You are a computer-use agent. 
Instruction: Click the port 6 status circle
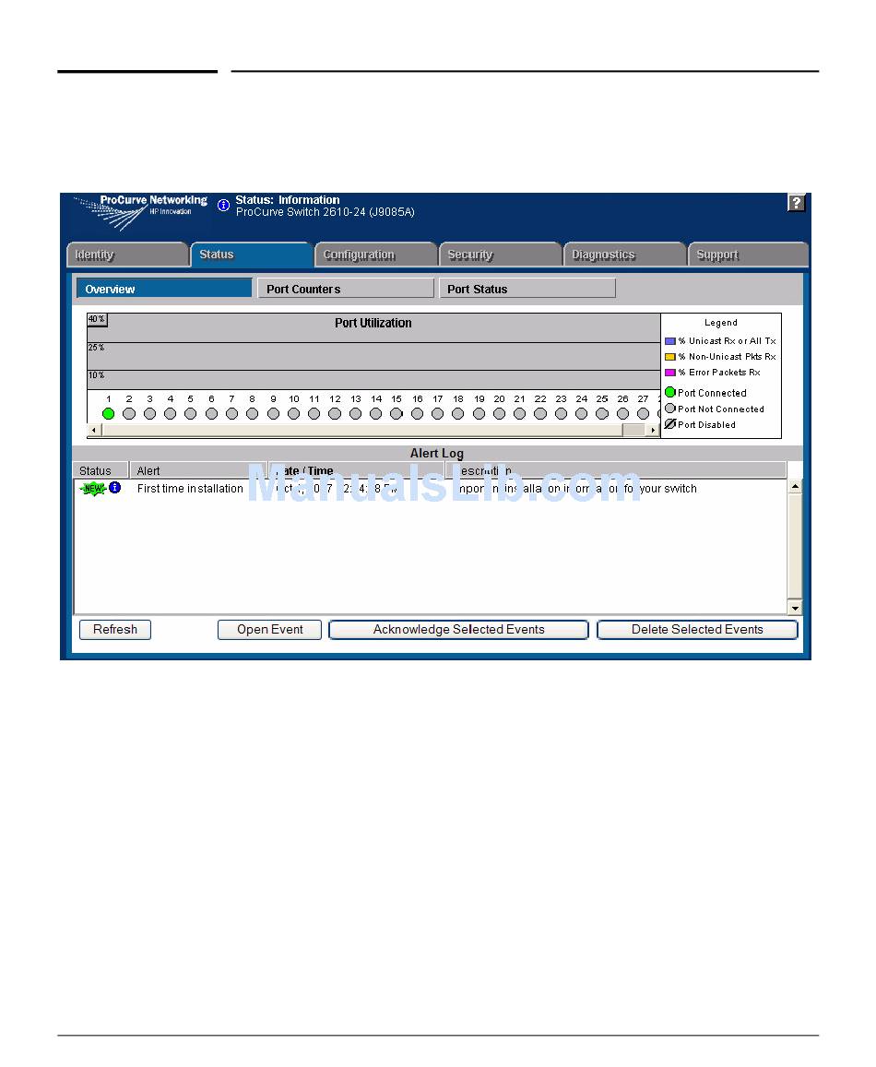click(212, 413)
